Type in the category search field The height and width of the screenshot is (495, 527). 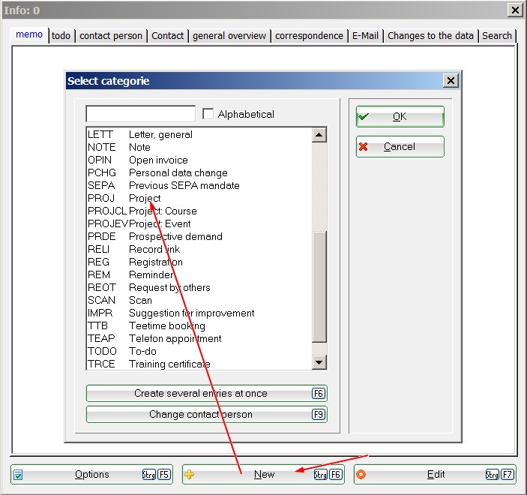140,114
